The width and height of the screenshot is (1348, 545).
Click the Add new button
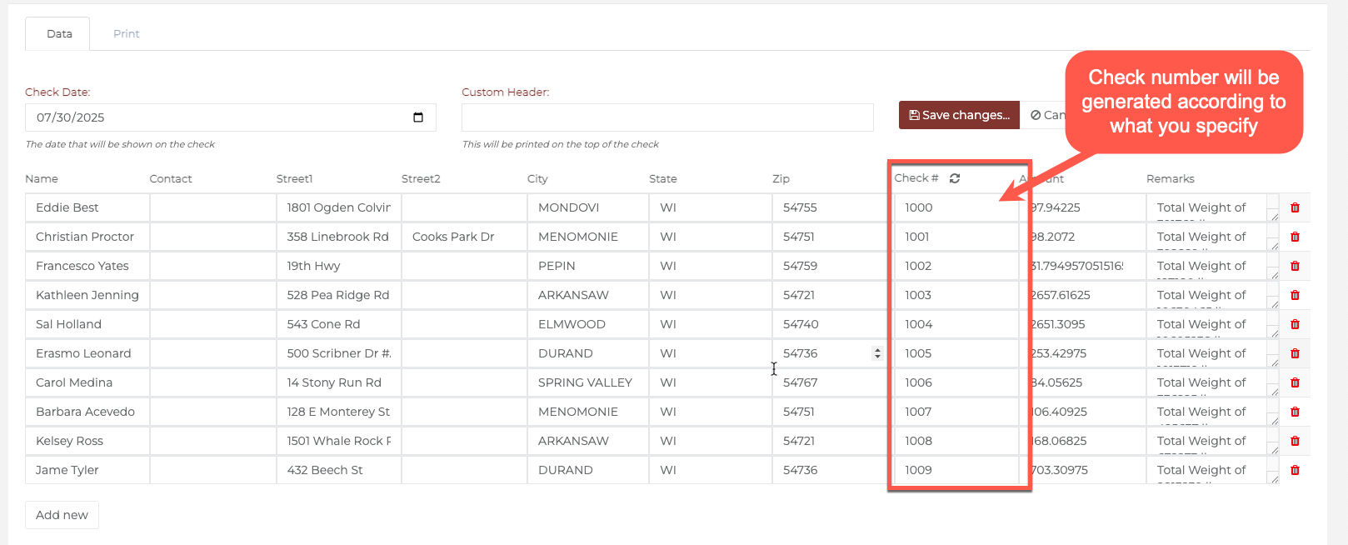(62, 515)
